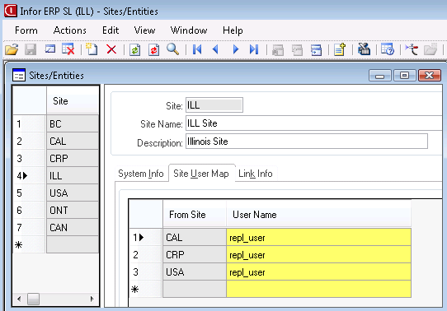Click the red X Delete icon
The image size is (447, 311).
(111, 49)
